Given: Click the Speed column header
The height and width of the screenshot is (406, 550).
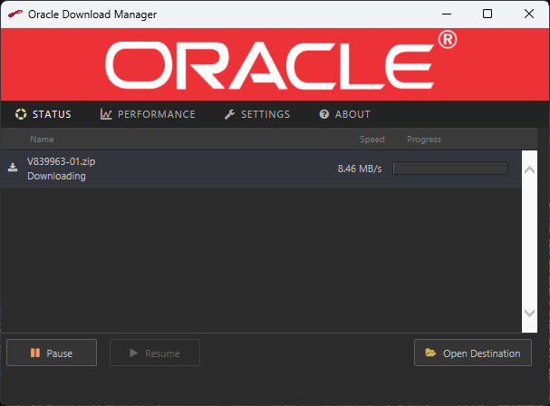Looking at the screenshot, I should tap(372, 140).
